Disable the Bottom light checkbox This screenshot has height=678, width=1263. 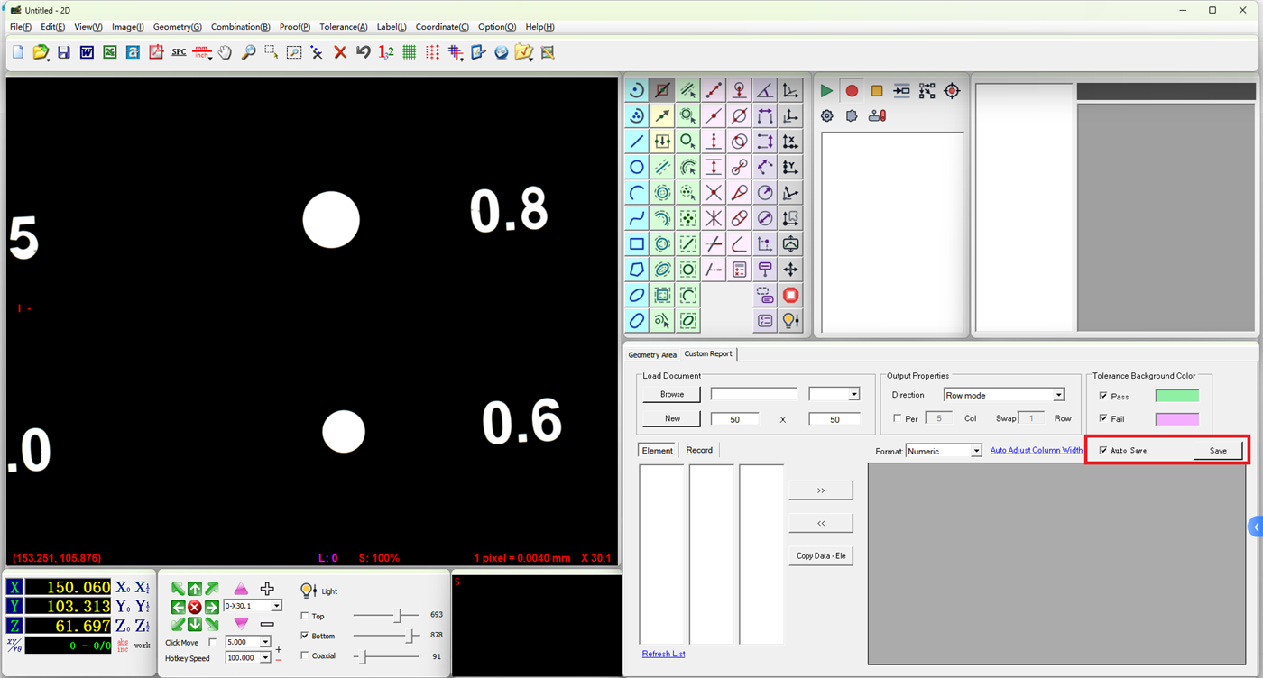(x=305, y=636)
